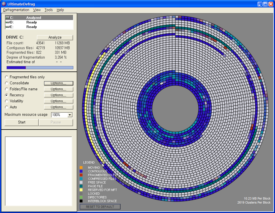Select the Recency radio button

tap(7, 95)
